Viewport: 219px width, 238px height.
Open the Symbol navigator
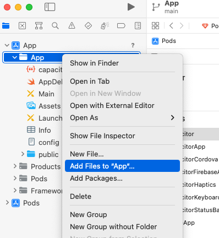click(x=39, y=26)
